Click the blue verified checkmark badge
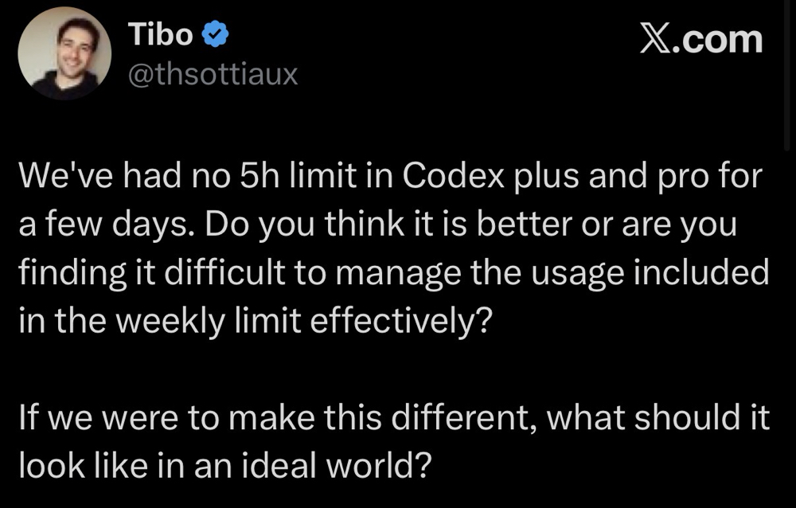Image resolution: width=796 pixels, height=508 pixels. [215, 34]
